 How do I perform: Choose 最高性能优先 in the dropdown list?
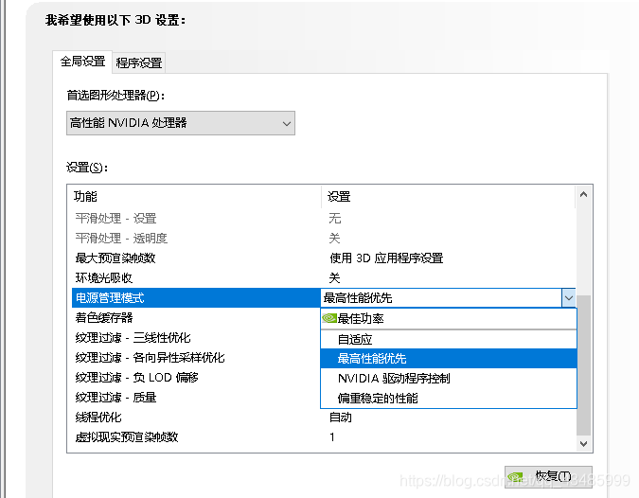tap(449, 359)
